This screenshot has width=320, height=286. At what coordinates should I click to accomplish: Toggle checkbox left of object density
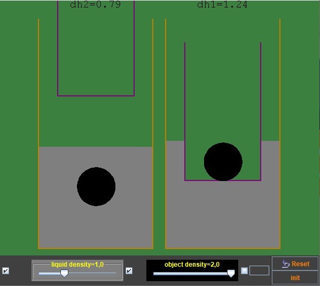tap(129, 271)
